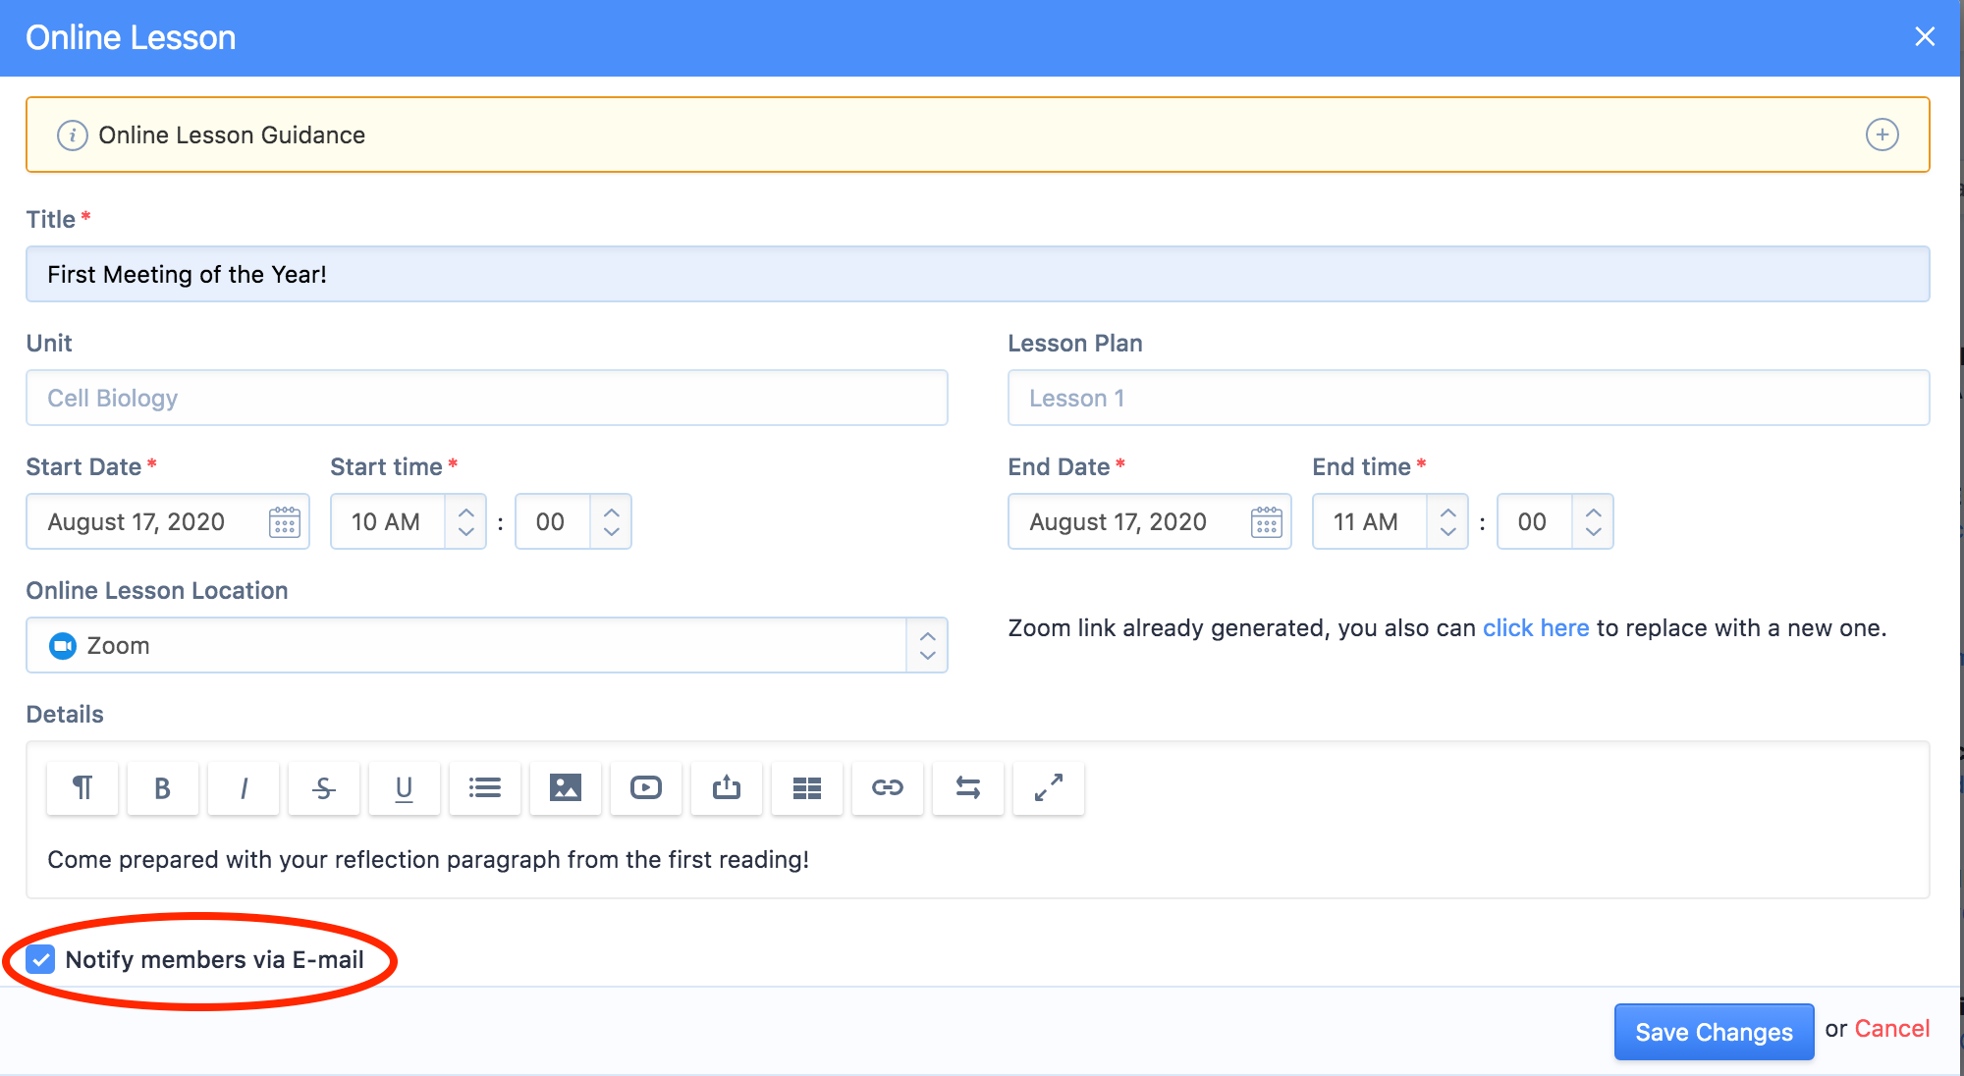1964x1076 pixels.
Task: Open End Date calendar picker
Action: (x=1266, y=522)
